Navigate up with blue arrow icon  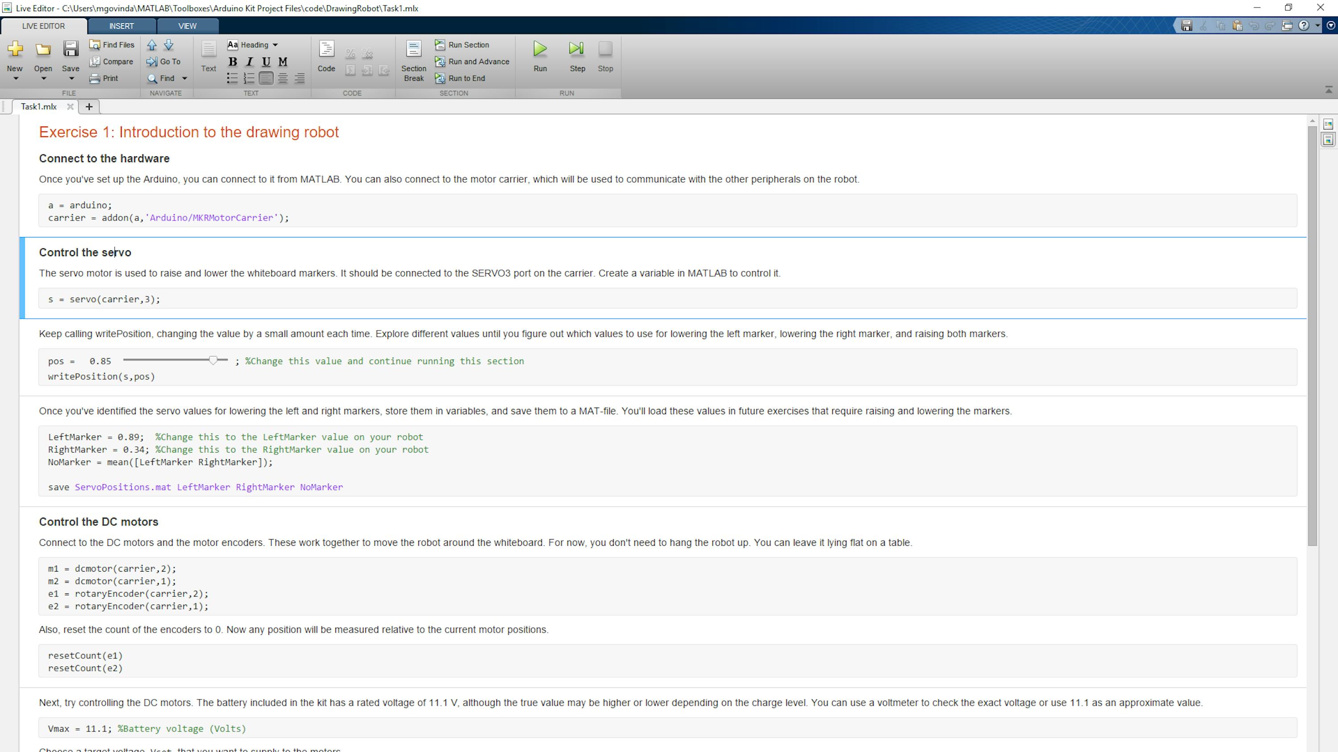(x=152, y=45)
